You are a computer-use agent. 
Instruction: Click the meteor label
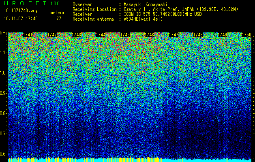pos(58,13)
